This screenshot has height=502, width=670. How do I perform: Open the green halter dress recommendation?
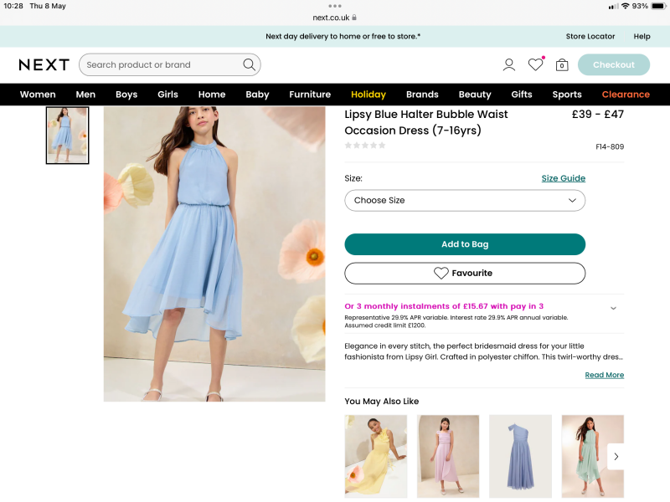coord(593,456)
